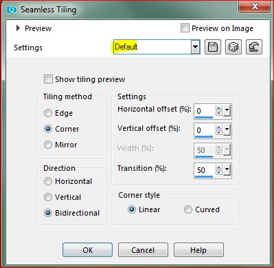Expand the Preview disclosure triangle
This screenshot has height=268, width=274.
tap(18, 28)
